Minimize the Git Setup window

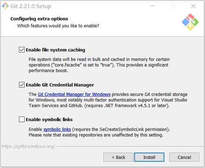click(152, 6)
